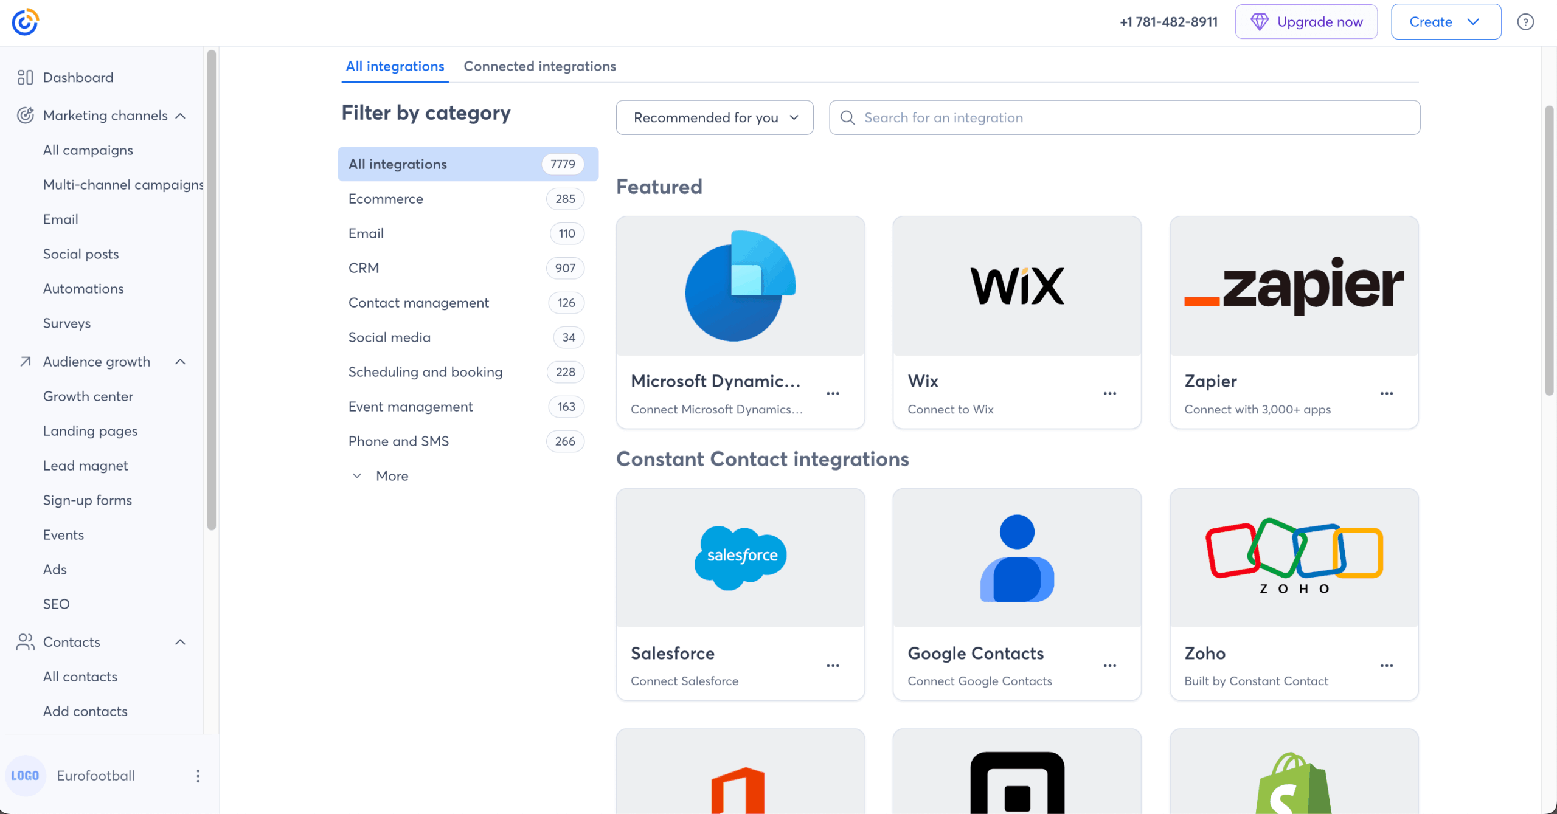This screenshot has width=1557, height=814.
Task: Click the Eurofootball LOGO avatar
Action: (25, 776)
